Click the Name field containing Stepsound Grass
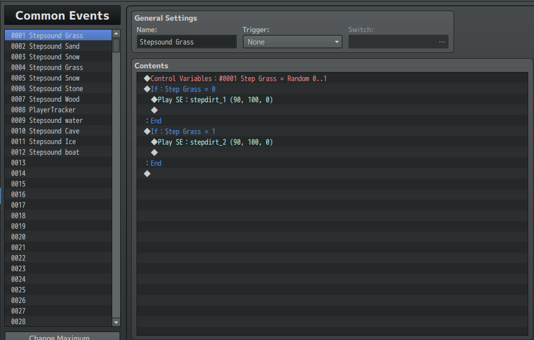The height and width of the screenshot is (340, 534). (x=186, y=42)
